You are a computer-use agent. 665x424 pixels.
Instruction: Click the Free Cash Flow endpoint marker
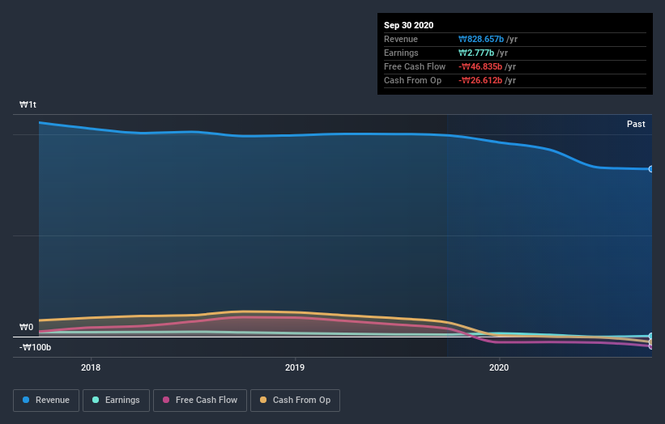point(650,346)
